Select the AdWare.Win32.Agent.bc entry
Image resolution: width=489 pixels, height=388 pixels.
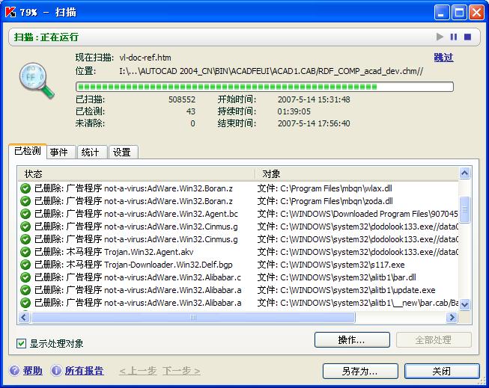[136, 214]
